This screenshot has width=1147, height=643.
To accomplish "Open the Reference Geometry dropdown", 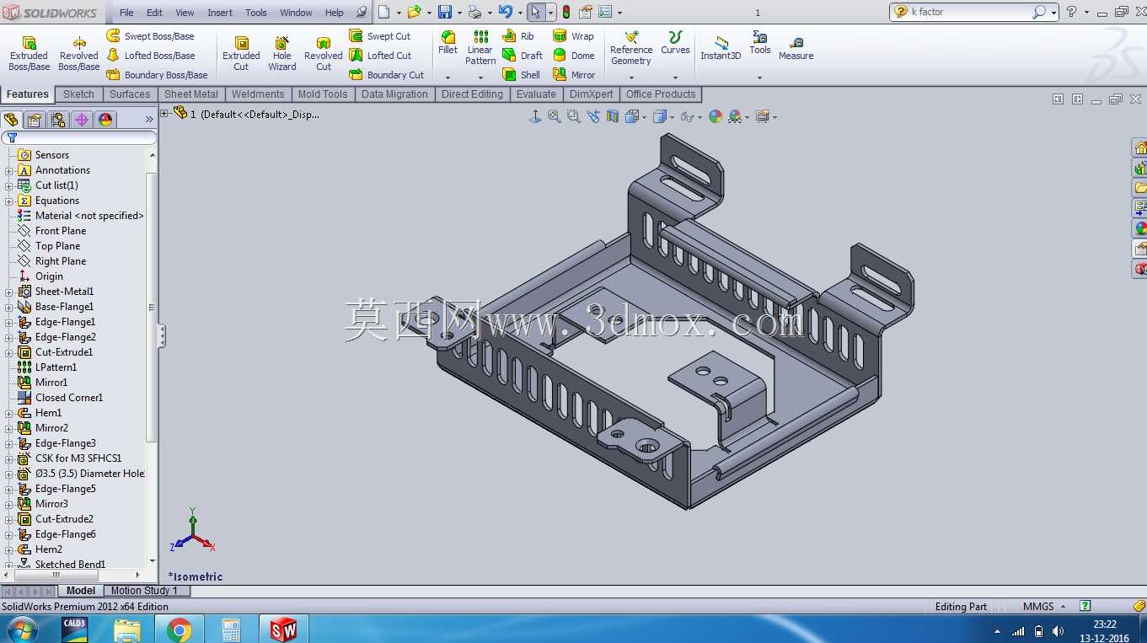I will pos(631,78).
